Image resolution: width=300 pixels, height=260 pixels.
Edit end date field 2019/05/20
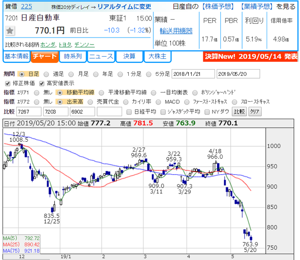[238, 74]
